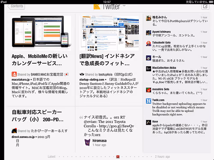Open 椎名みかん tweet mentioning PortHepburn

[180, 23]
